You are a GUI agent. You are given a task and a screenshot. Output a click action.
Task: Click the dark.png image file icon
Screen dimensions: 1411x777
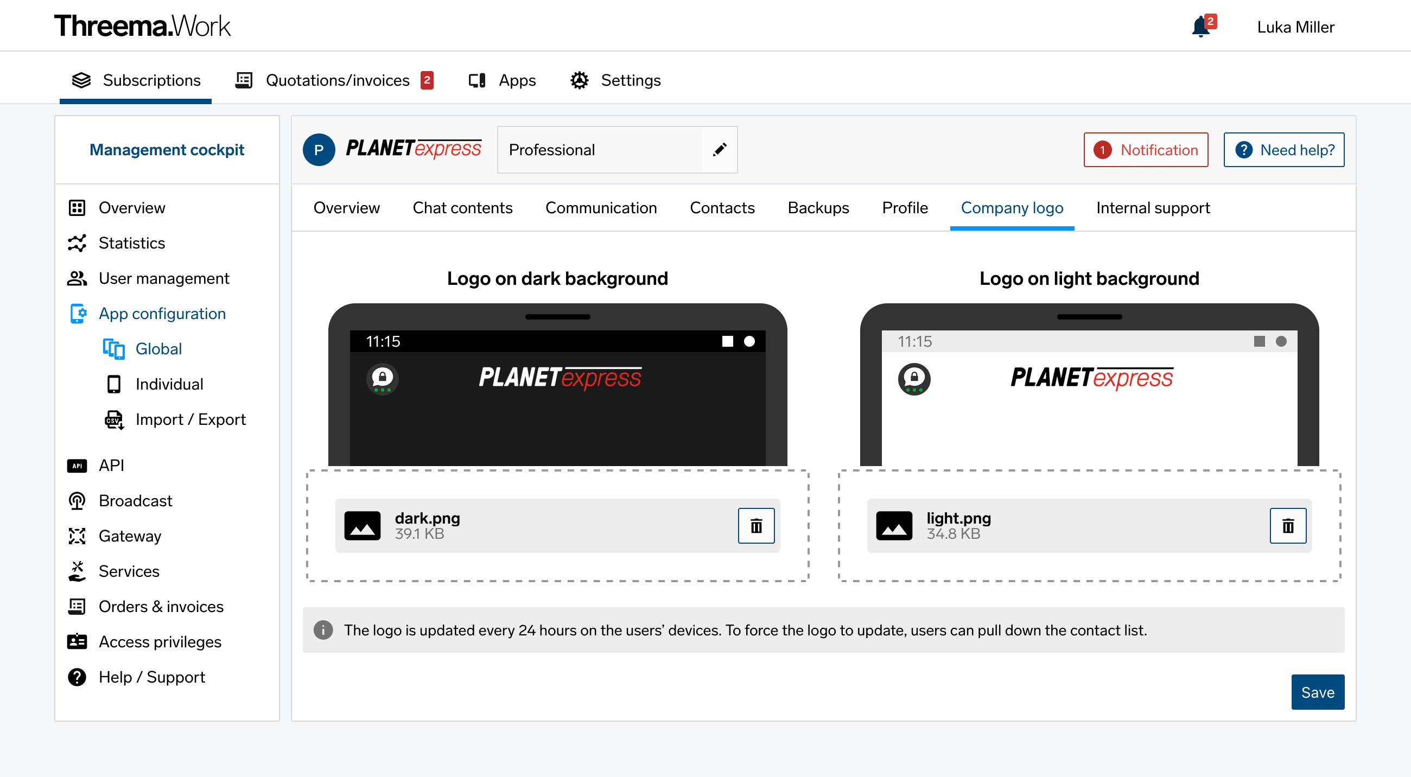coord(362,526)
